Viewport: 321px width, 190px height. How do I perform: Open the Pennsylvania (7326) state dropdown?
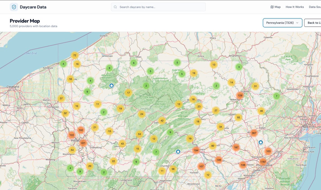point(282,23)
